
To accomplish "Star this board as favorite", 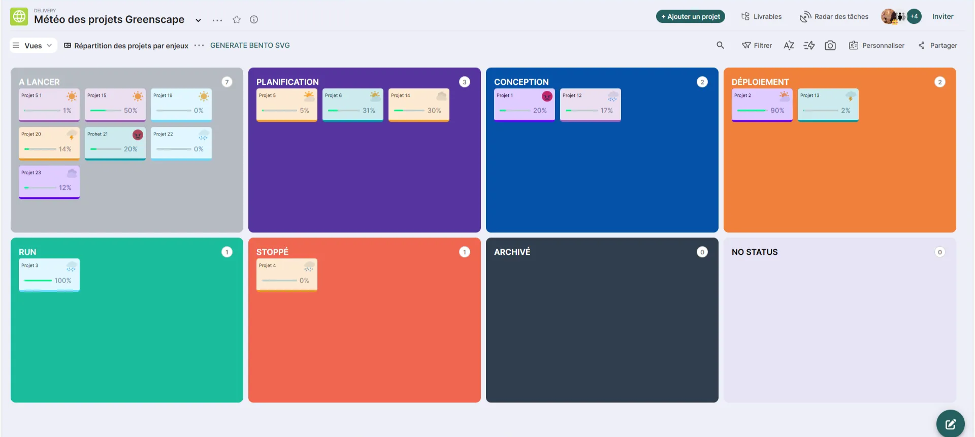I will click(237, 20).
